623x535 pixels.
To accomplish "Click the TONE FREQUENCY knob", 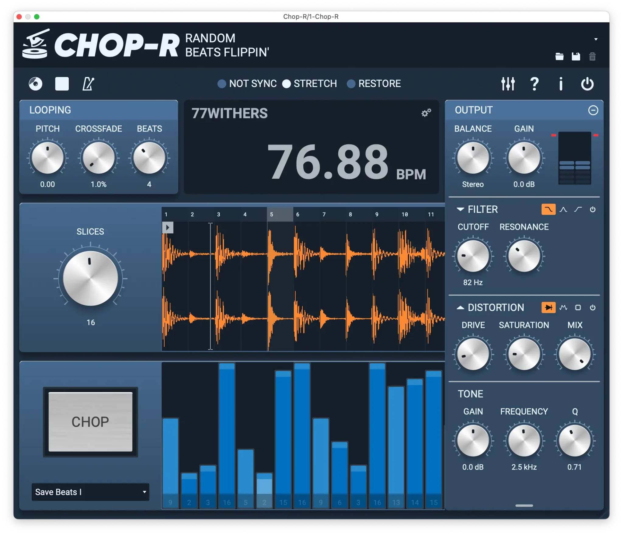I will [524, 441].
